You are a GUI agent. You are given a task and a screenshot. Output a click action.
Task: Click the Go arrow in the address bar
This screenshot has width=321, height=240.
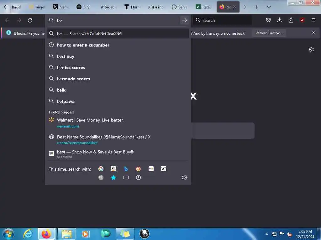184,20
